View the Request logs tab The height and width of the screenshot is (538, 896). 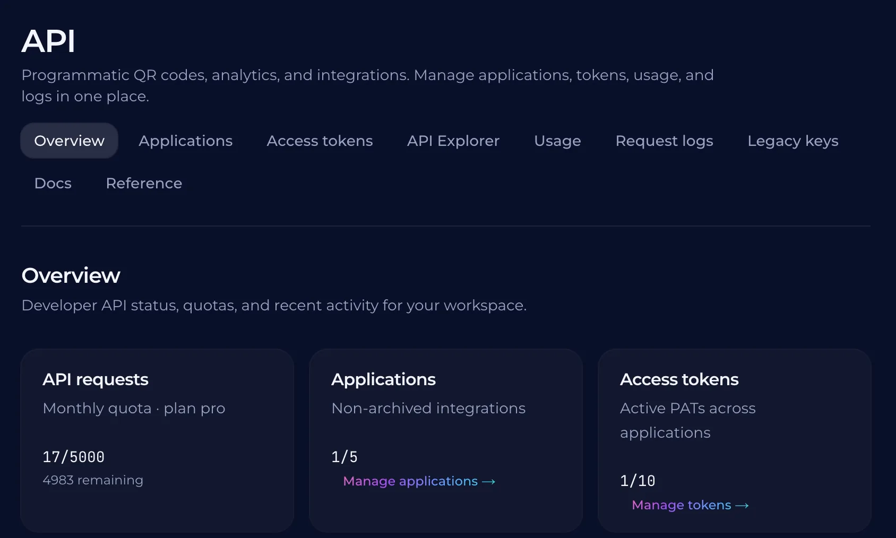tap(664, 141)
